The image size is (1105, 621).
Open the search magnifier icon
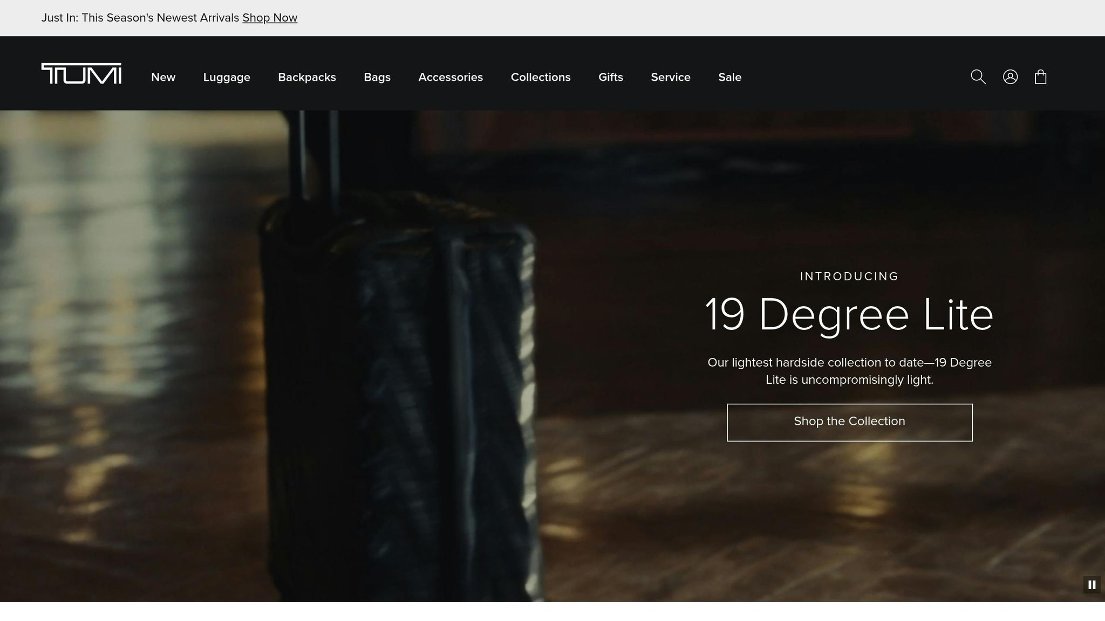tap(978, 77)
